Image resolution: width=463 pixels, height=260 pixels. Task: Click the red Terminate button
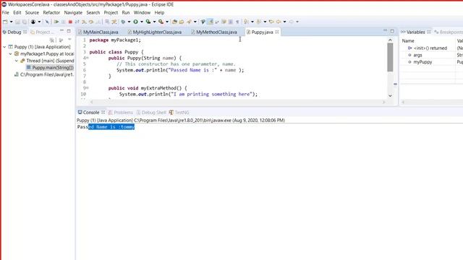point(70,22)
